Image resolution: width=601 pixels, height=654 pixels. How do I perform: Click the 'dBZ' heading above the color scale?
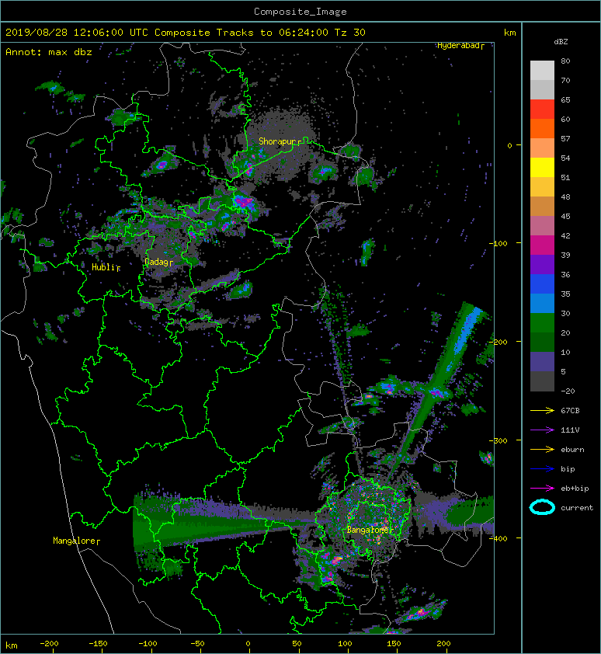tap(561, 42)
